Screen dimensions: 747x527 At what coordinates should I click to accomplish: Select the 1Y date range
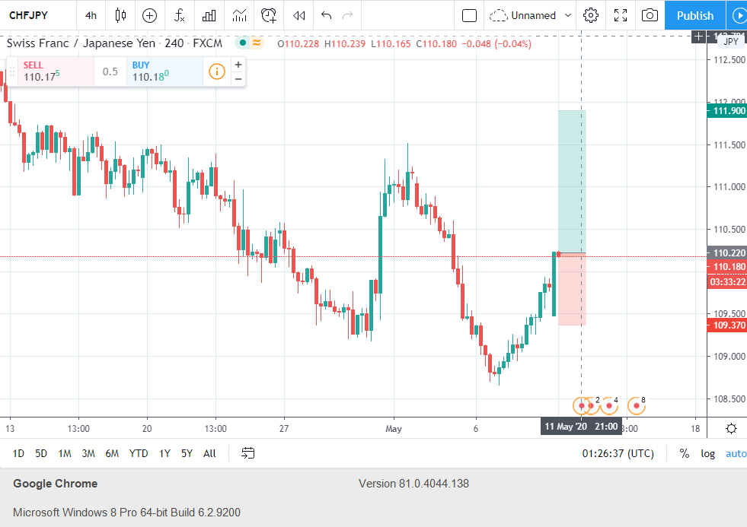[164, 453]
